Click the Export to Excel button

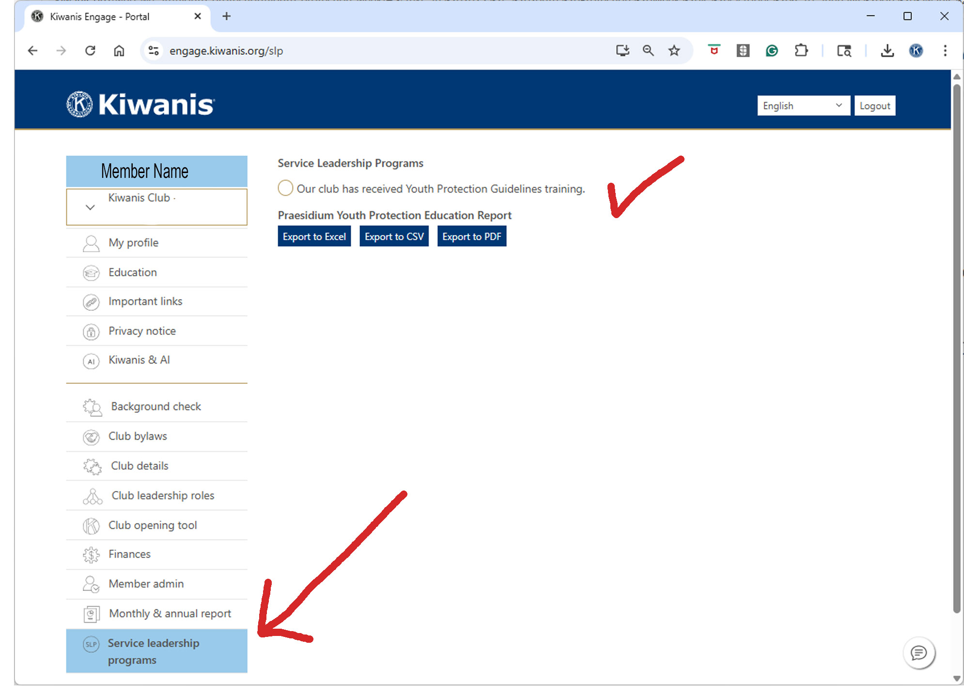314,237
